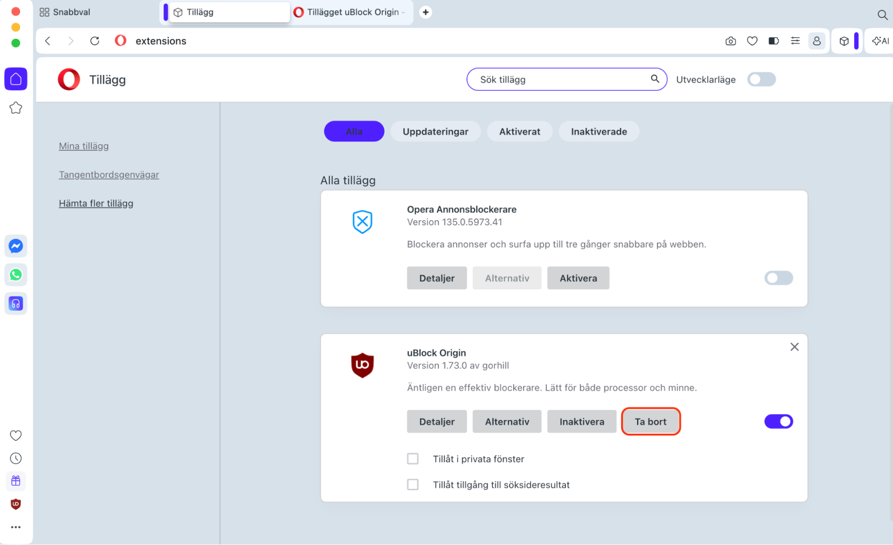Click the Opera Annonsblockerare shield logo
Screen dimensions: 893x545
tap(362, 222)
